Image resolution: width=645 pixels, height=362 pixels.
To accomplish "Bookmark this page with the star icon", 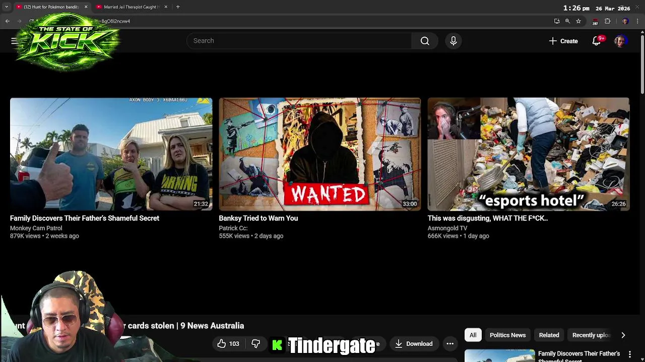I will pyautogui.click(x=578, y=21).
